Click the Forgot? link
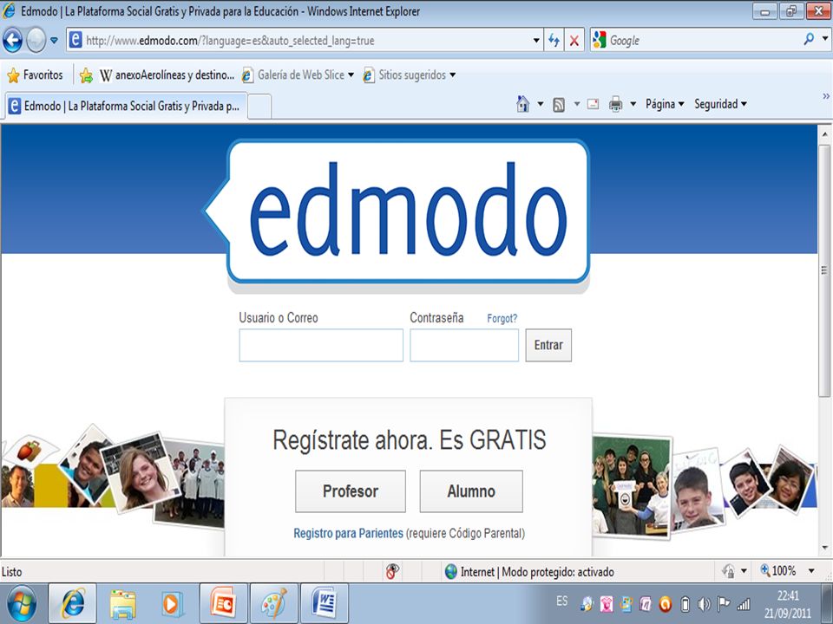This screenshot has width=833, height=624. (502, 318)
